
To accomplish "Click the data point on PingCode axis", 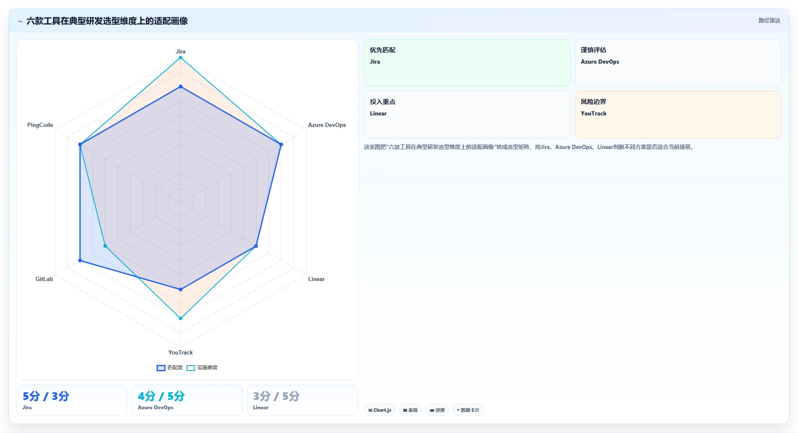I will pos(80,145).
